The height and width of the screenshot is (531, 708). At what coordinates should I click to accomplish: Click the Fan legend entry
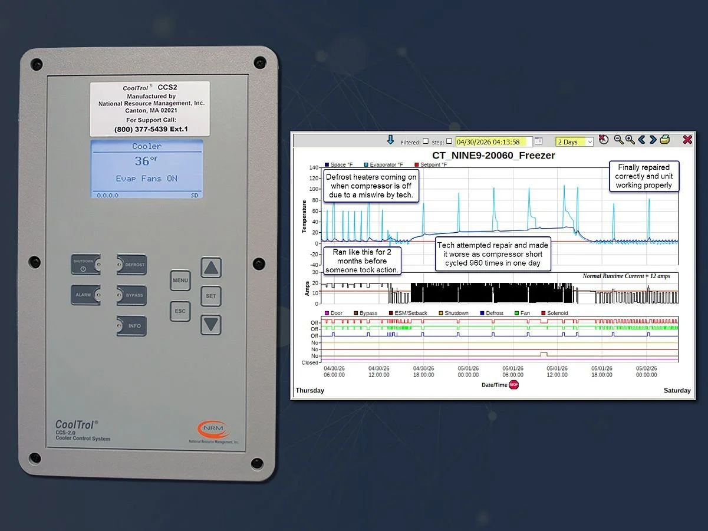click(x=522, y=314)
